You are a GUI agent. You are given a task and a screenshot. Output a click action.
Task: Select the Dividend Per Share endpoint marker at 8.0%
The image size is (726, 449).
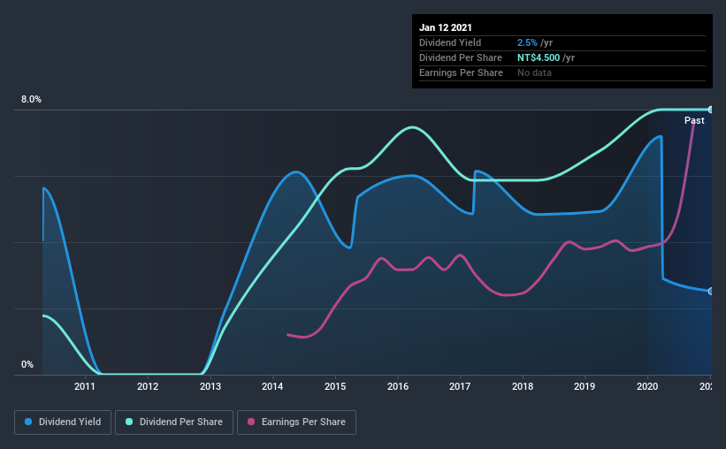[x=711, y=110]
